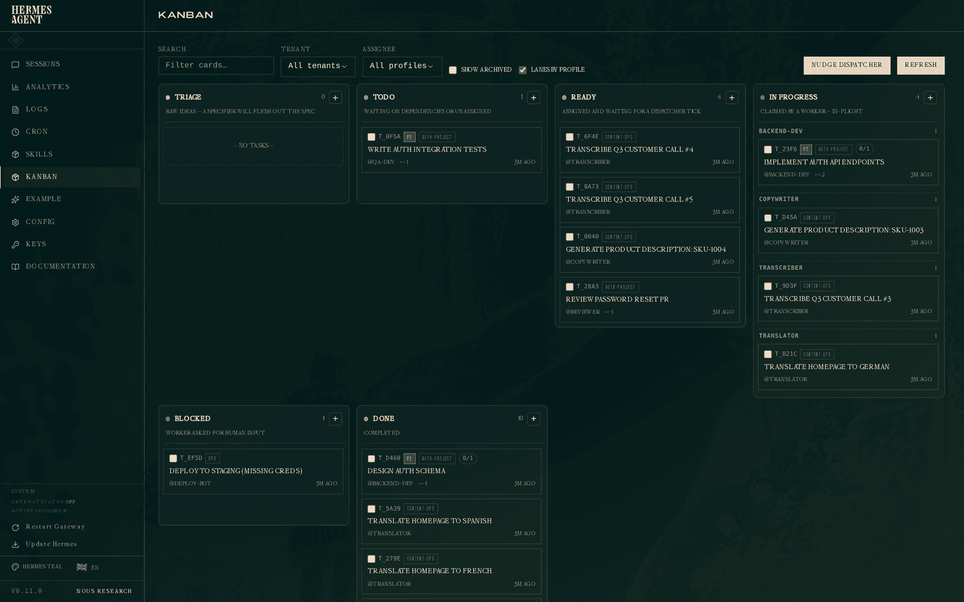Open Generate Product Description SKU-1004 card

click(650, 250)
